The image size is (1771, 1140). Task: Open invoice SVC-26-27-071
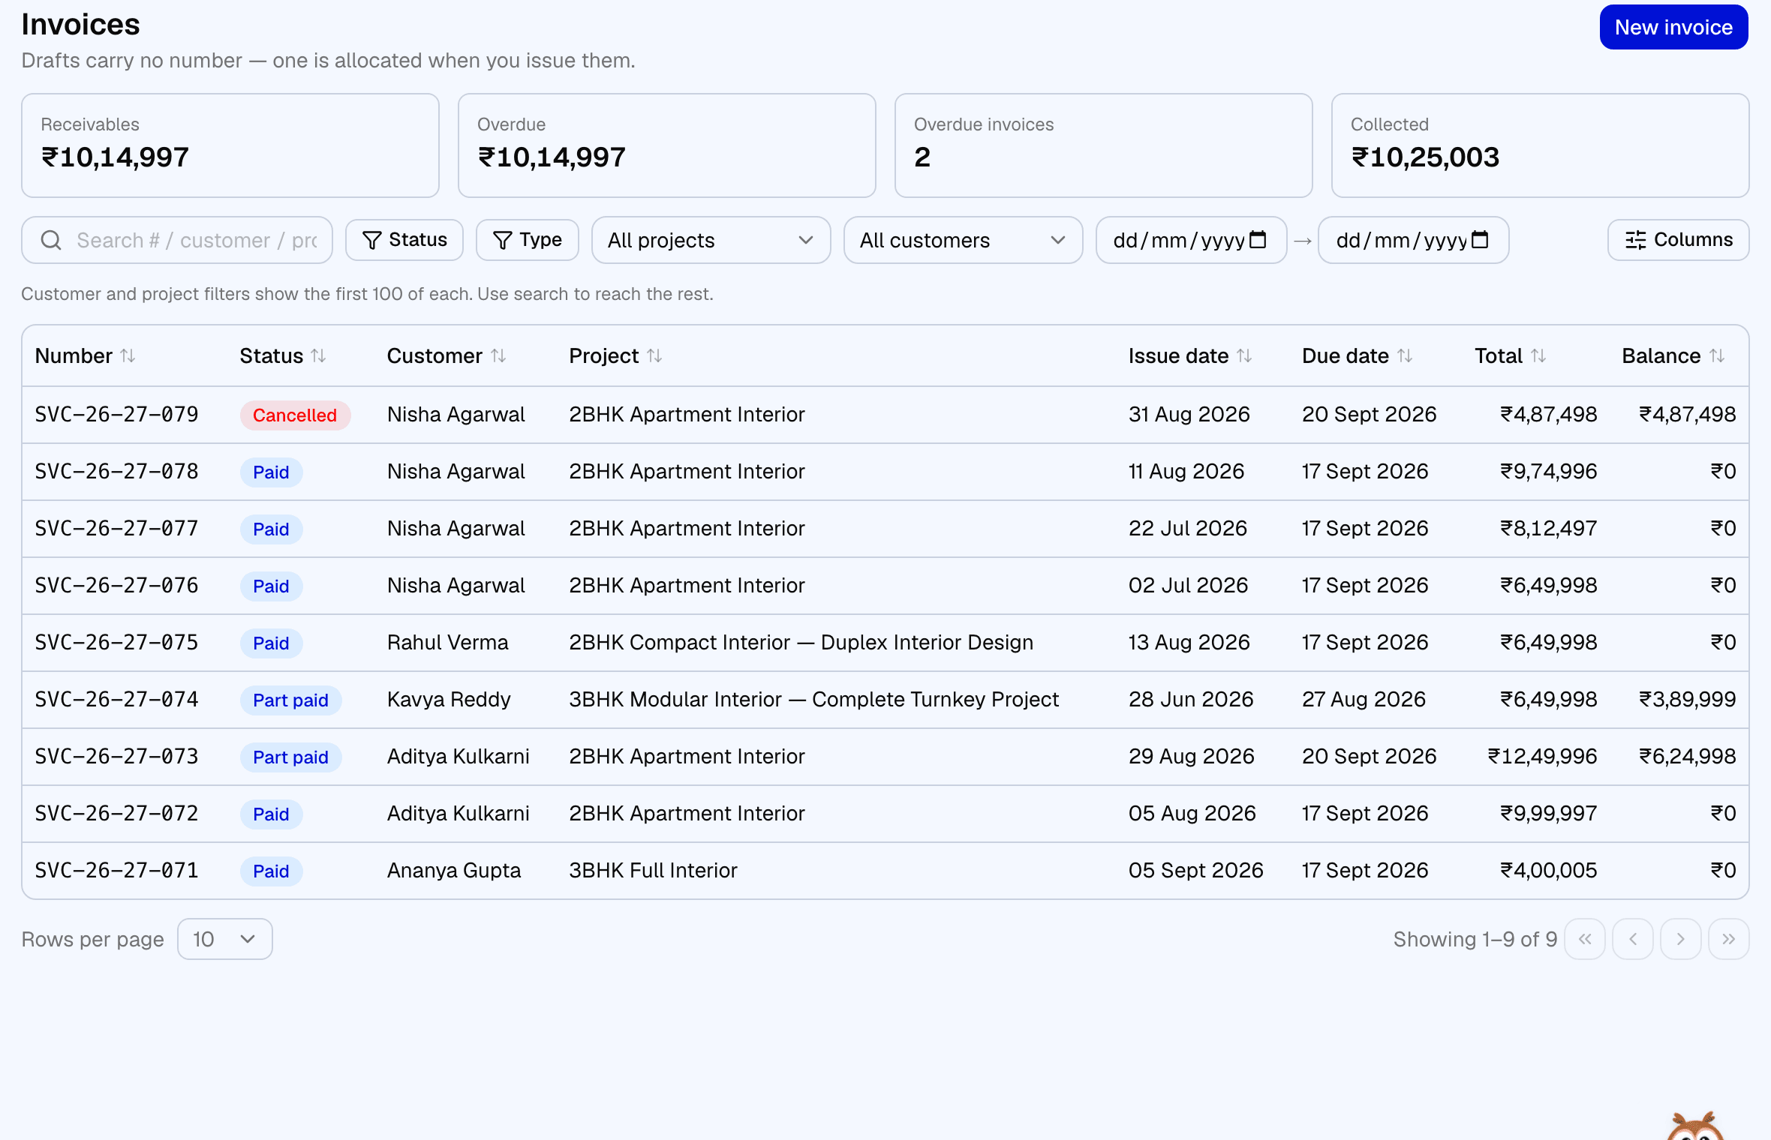(116, 870)
